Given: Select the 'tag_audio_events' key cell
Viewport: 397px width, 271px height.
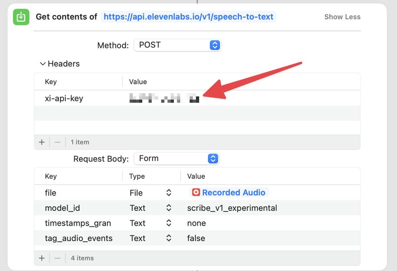Looking at the screenshot, I should tap(79, 238).
